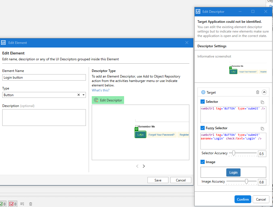Clear the Type field with the X
Viewport: 273px width, 207px height.
coord(79,95)
